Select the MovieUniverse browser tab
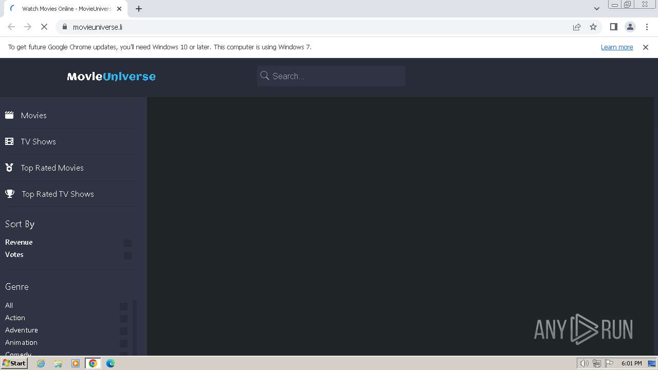This screenshot has height=370, width=658. (66, 9)
